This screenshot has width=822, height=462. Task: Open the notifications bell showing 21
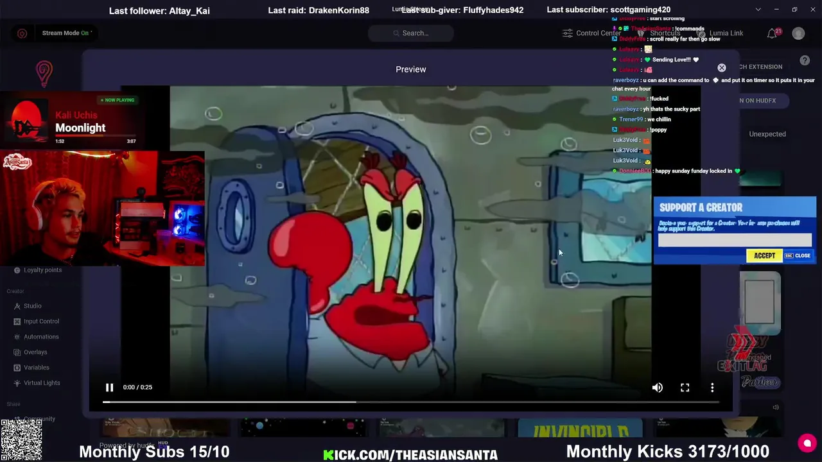pos(773,33)
